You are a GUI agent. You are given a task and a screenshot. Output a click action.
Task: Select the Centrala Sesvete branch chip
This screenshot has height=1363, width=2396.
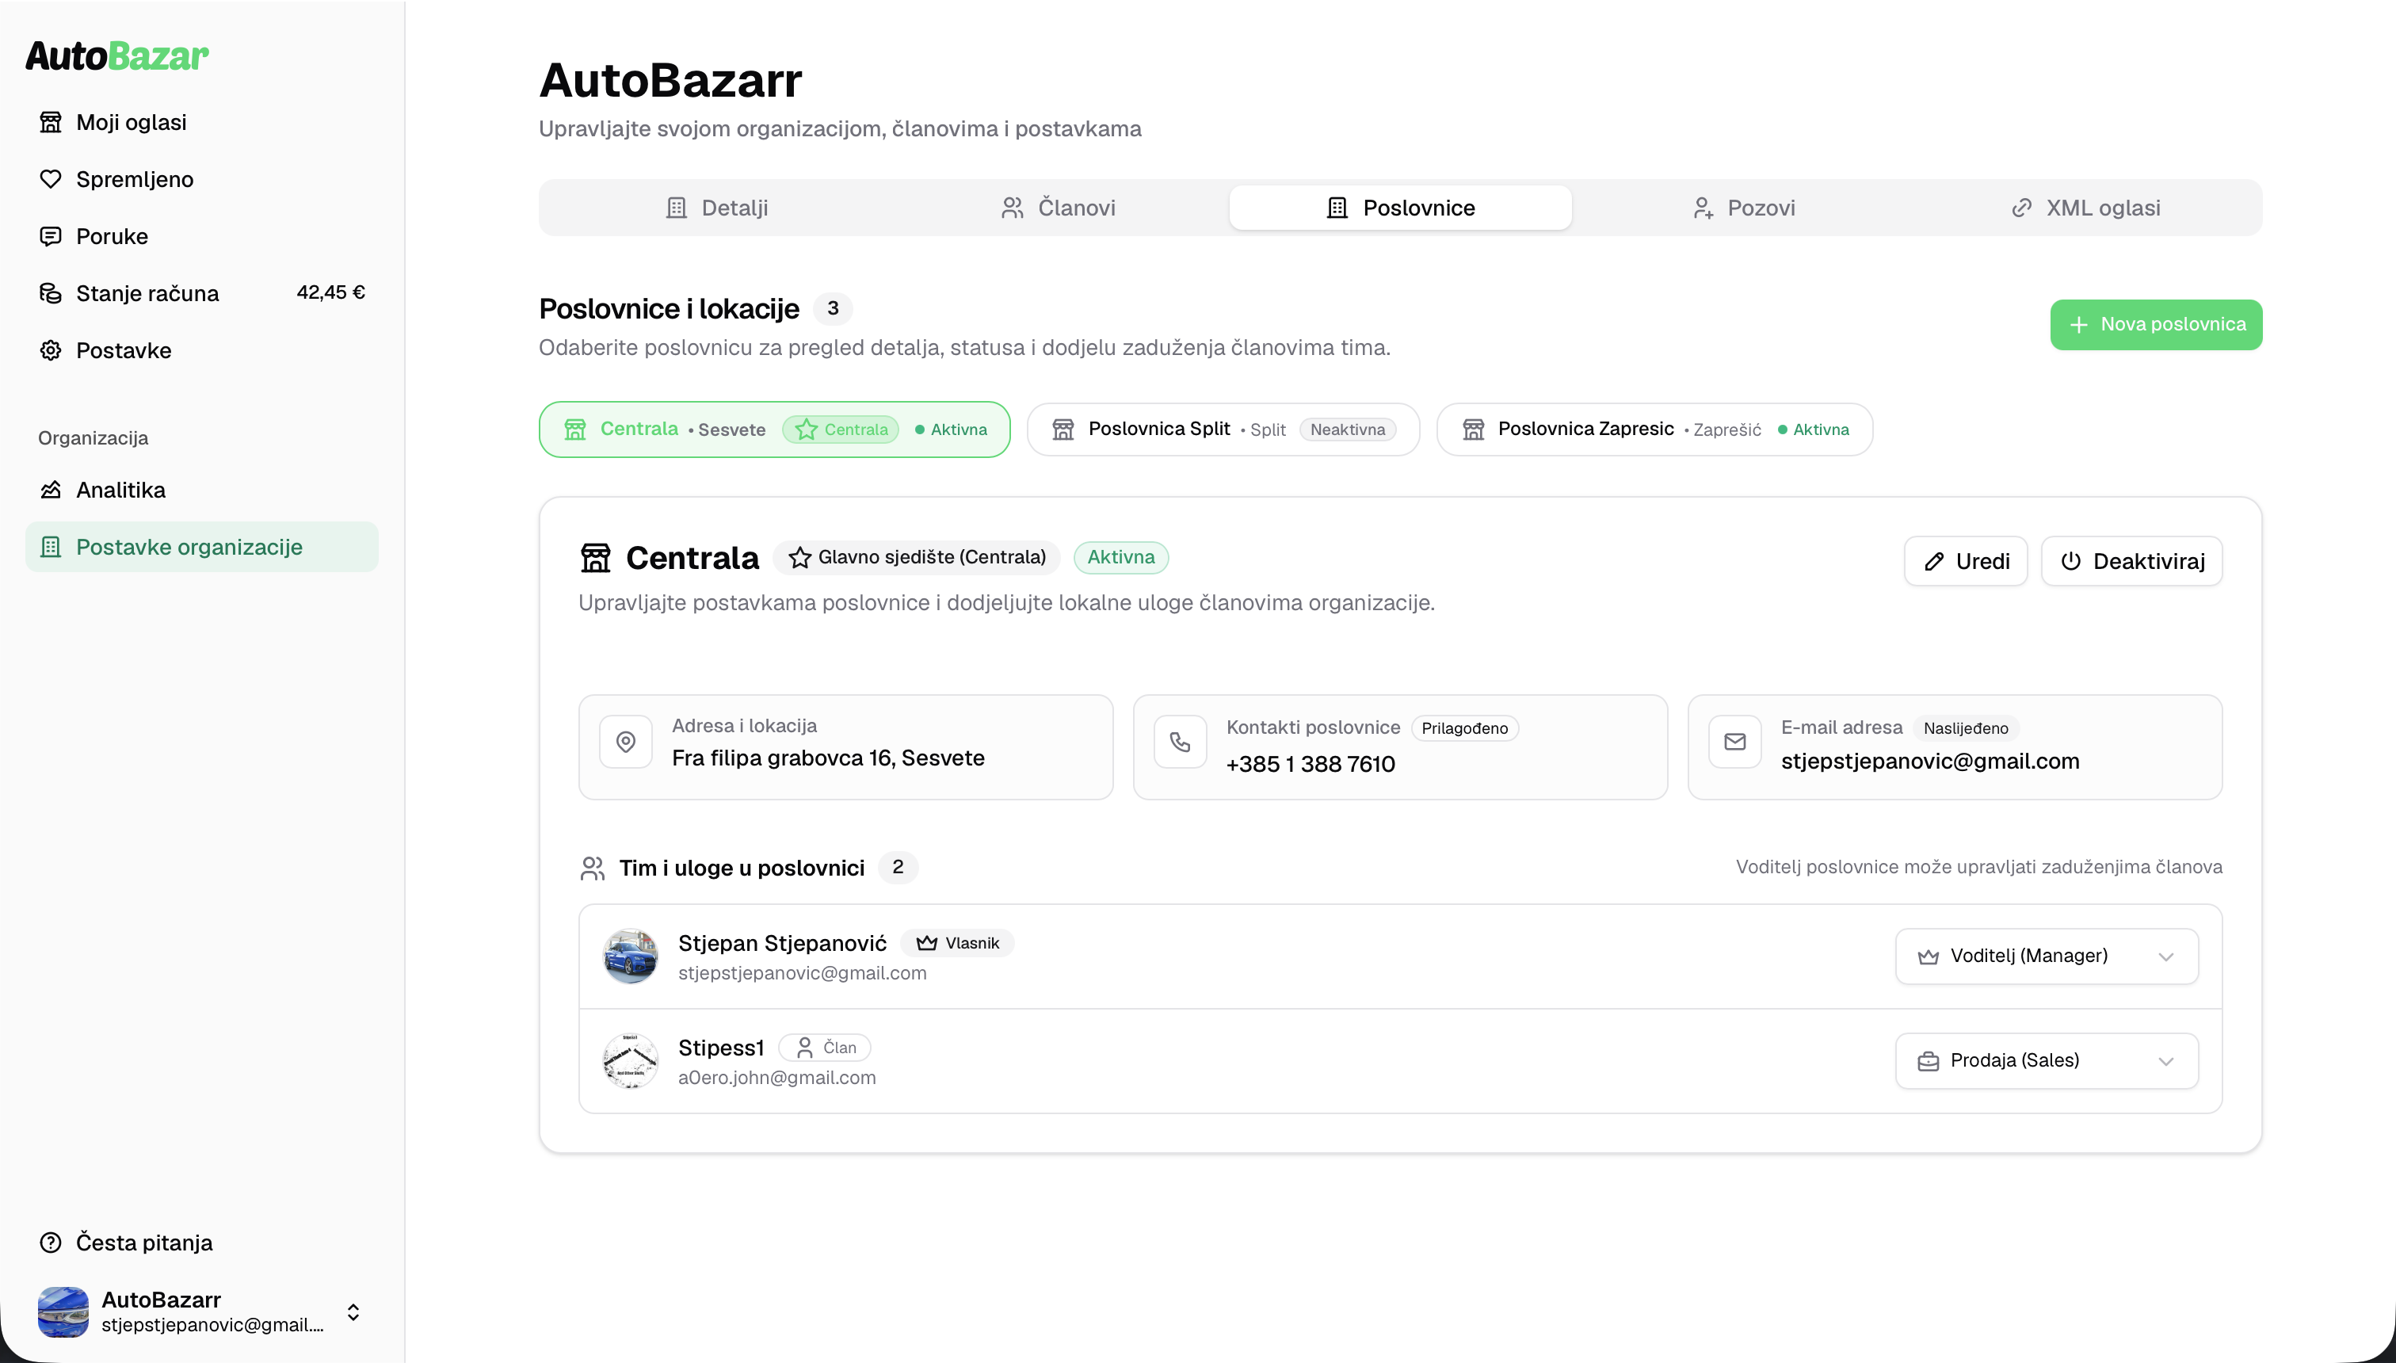[775, 430]
